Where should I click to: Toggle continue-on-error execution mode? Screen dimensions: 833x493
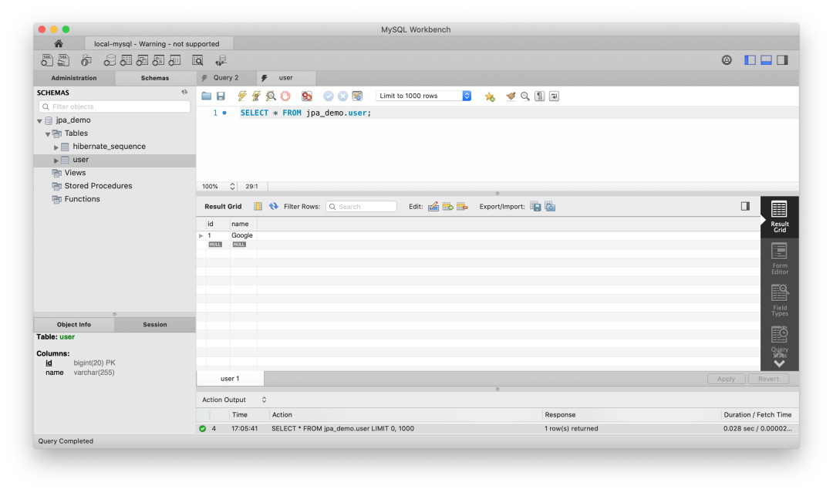tap(307, 96)
